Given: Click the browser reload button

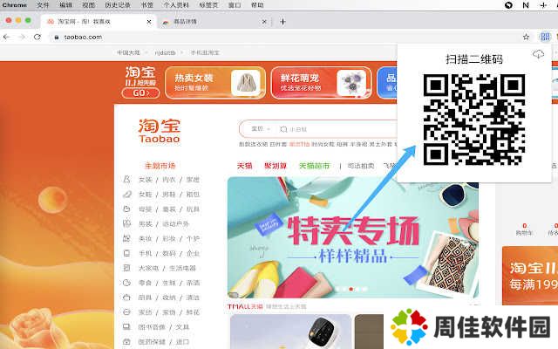Looking at the screenshot, I should point(37,37).
